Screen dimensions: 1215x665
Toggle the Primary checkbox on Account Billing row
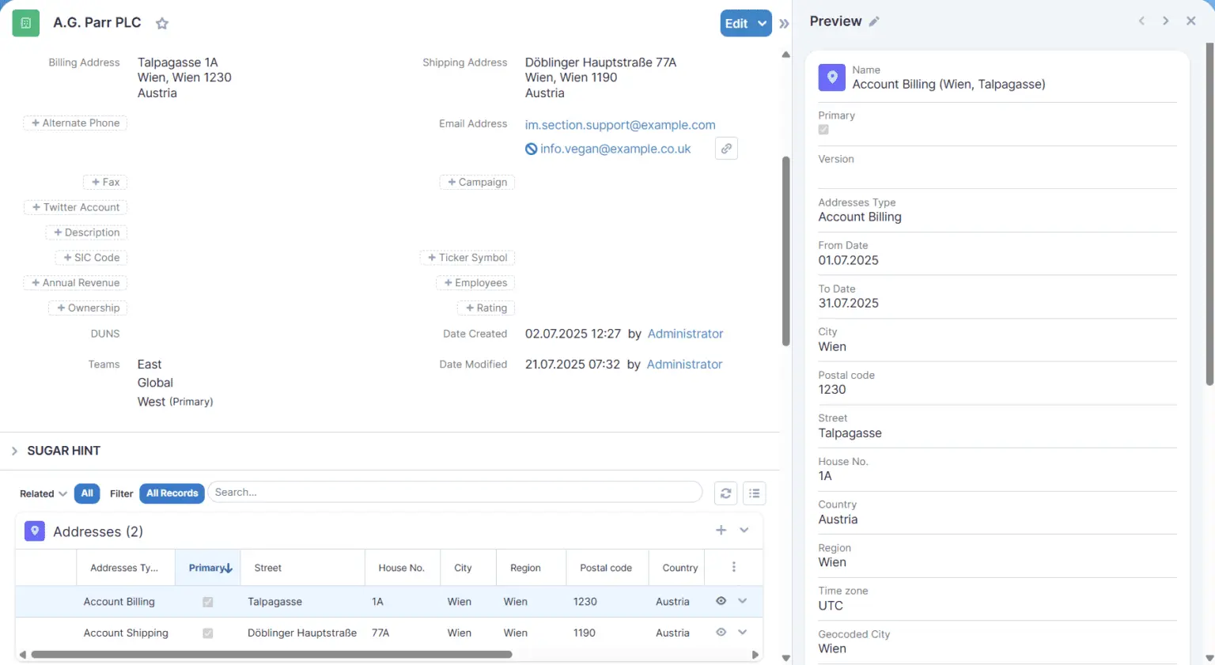pyautogui.click(x=207, y=601)
